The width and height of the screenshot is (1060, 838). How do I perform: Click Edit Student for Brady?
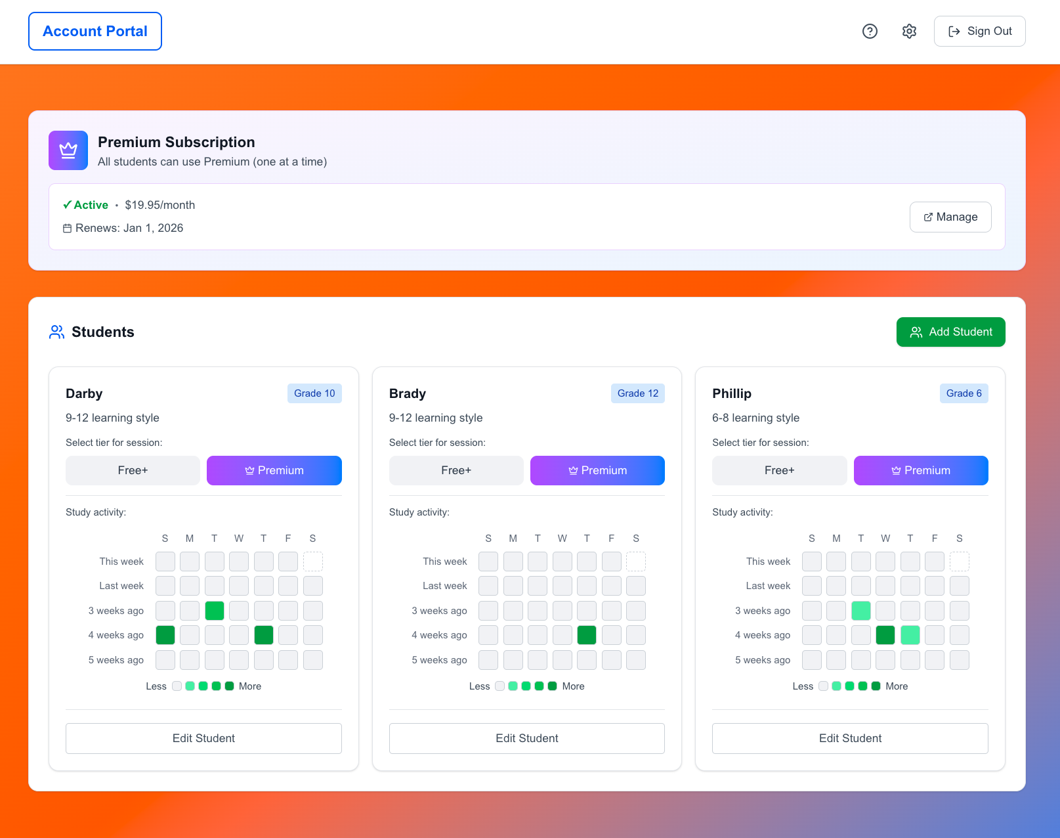(x=526, y=738)
